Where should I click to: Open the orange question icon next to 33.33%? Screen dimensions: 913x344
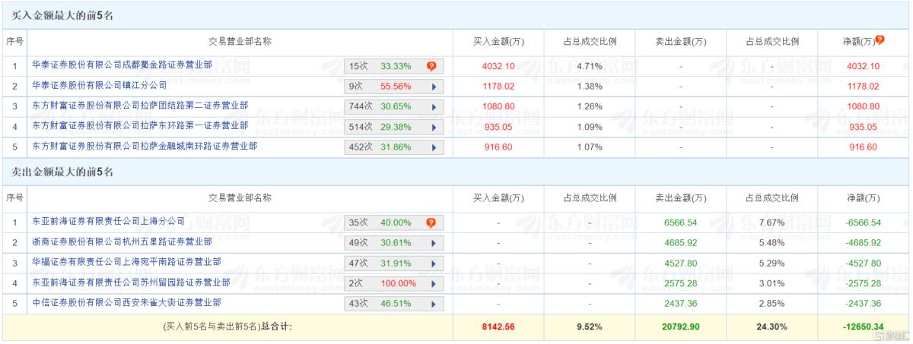point(431,66)
